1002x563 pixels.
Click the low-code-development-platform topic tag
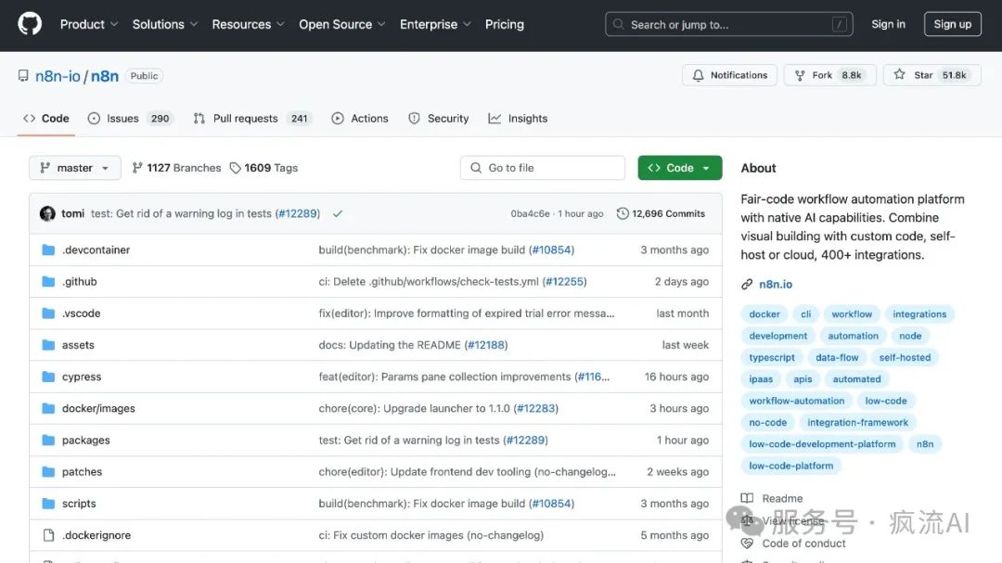point(822,444)
